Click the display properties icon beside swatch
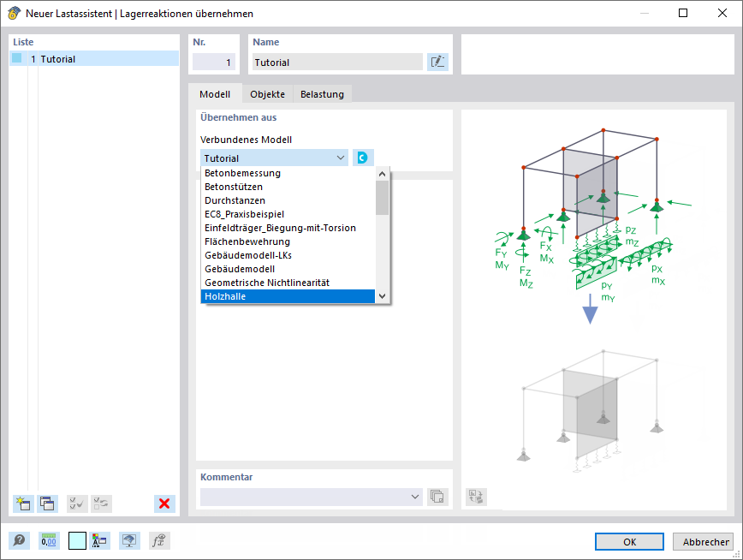Screen dimensions: 743x560 tap(99, 540)
